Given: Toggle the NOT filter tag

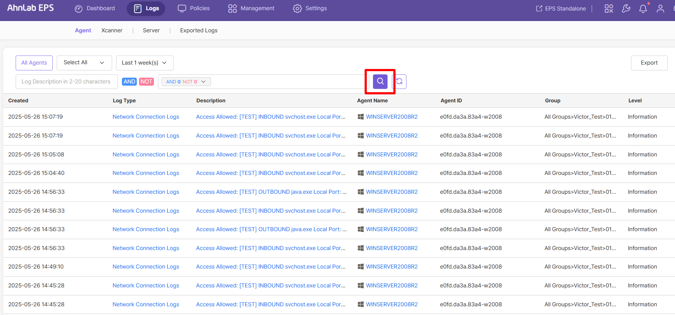Looking at the screenshot, I should 146,82.
